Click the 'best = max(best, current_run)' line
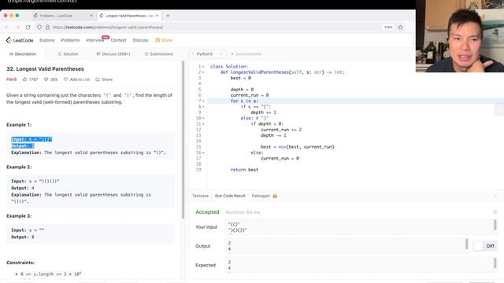The height and width of the screenshot is (283, 504). (298, 147)
